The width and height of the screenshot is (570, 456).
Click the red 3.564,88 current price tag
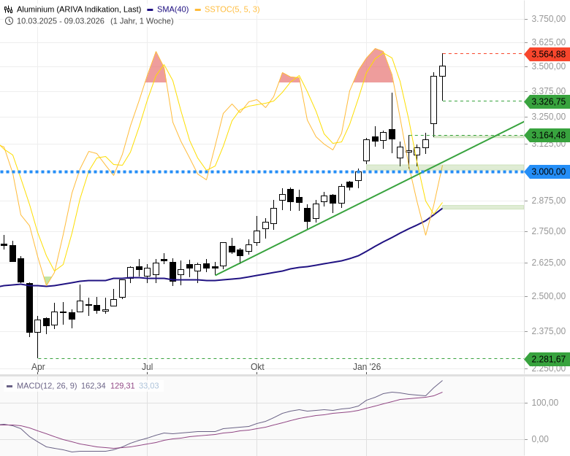547,54
